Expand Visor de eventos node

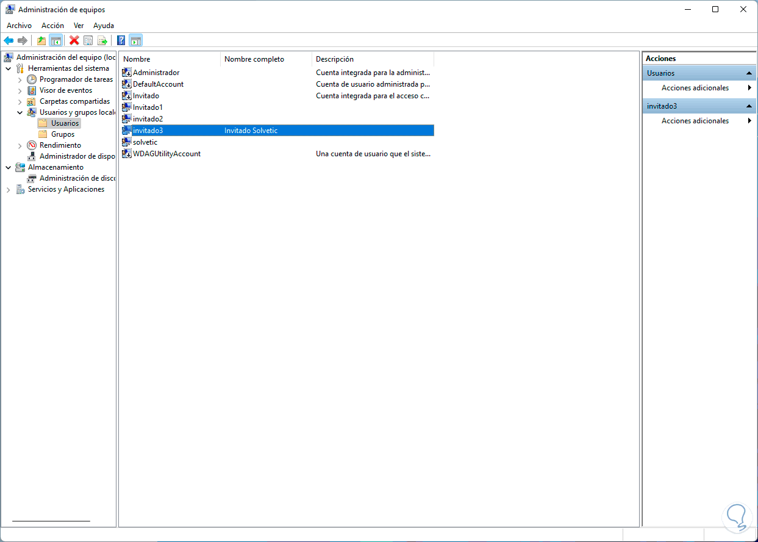pyautogui.click(x=20, y=90)
